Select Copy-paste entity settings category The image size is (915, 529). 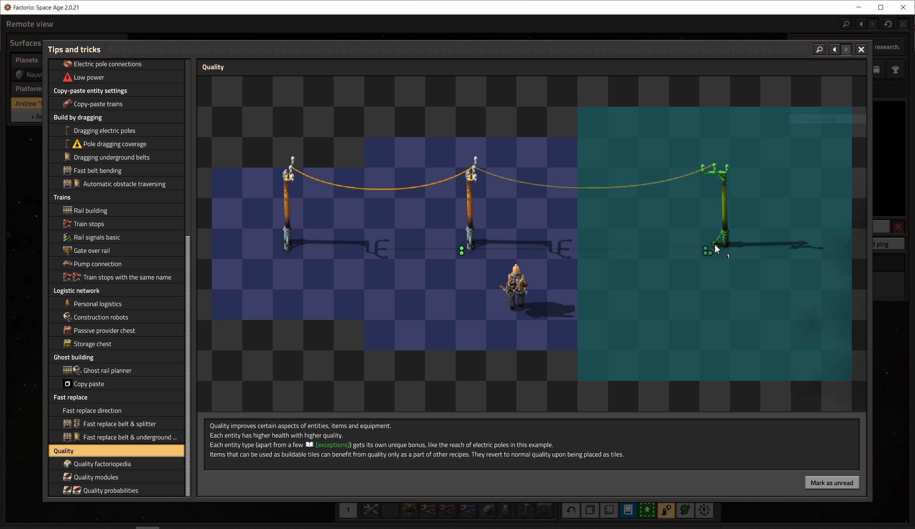(117, 91)
